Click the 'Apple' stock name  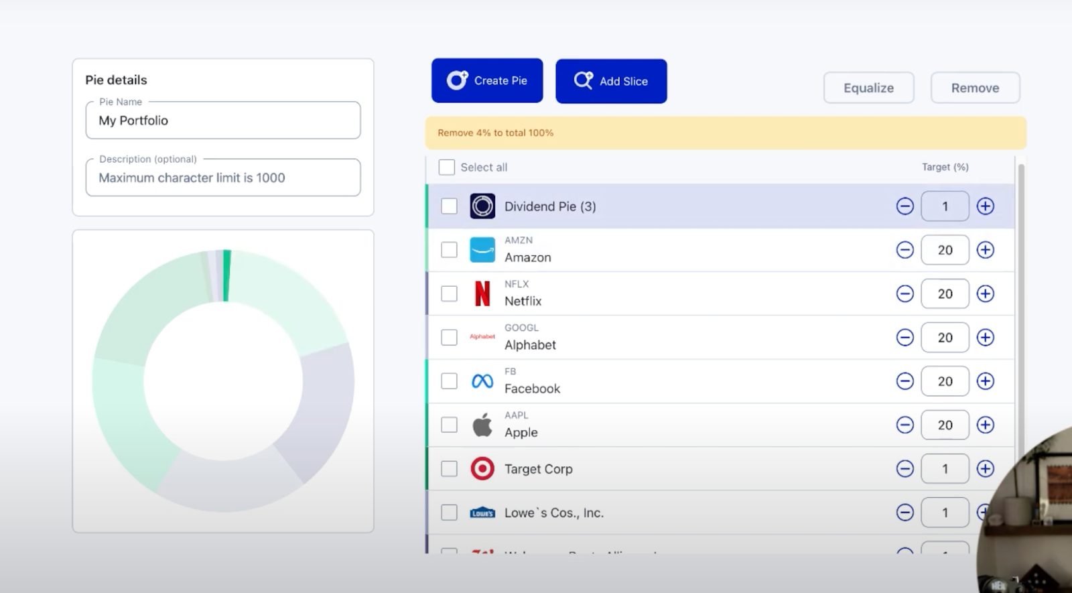[521, 432]
